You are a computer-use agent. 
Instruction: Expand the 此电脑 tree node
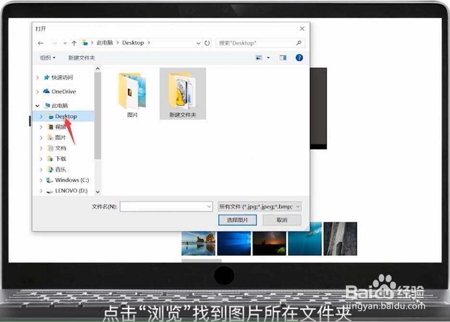[37, 105]
